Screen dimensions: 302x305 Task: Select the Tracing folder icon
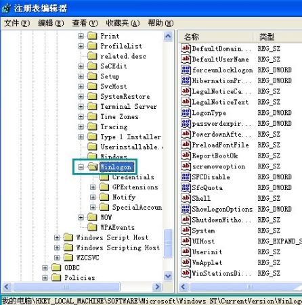tap(92, 126)
